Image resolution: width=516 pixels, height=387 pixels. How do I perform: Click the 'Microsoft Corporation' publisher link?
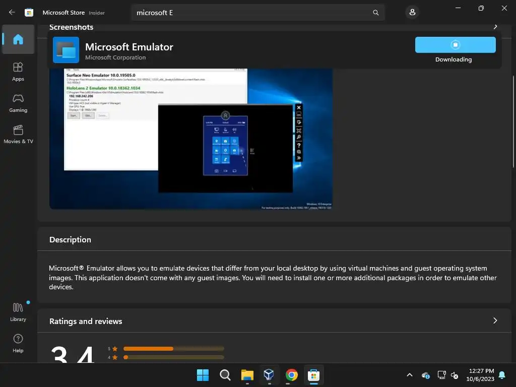click(115, 57)
